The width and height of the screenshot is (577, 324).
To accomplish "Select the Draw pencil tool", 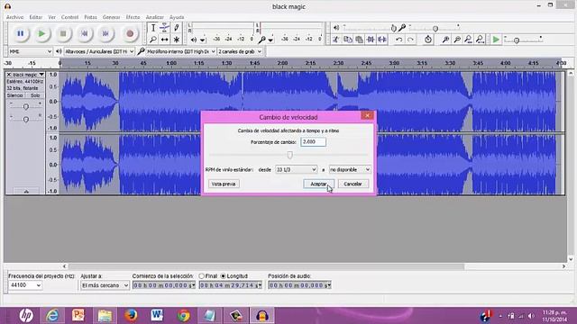I will (177, 28).
